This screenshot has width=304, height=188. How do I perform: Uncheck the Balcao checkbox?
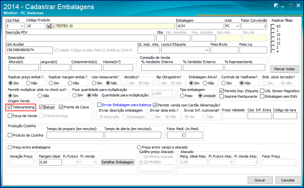pos(41,107)
